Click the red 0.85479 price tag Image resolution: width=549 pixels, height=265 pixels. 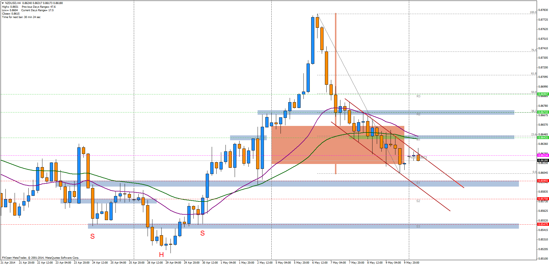[543, 224]
